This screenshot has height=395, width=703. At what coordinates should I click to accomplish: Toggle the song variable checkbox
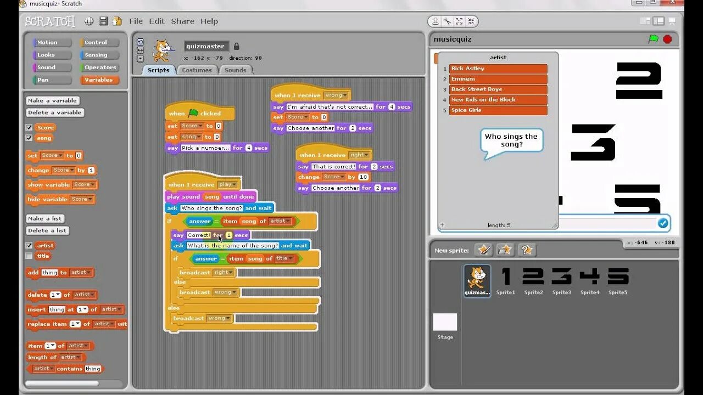click(29, 138)
